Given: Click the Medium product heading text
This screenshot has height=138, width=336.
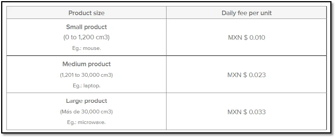Looking at the screenshot, I should (x=86, y=64).
